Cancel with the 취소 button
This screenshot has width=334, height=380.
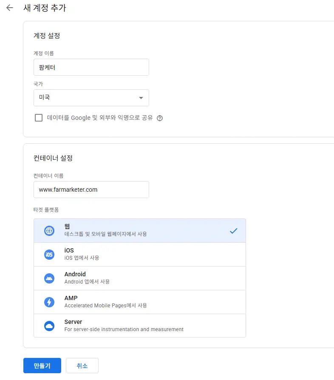tap(82, 366)
